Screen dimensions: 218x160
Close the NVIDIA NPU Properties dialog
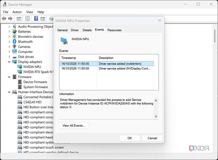point(160,20)
